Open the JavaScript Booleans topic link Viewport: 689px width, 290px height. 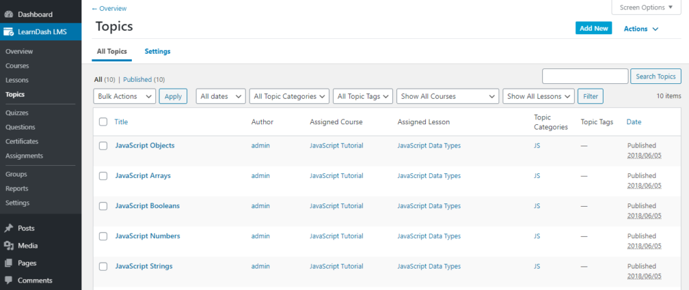(x=147, y=206)
